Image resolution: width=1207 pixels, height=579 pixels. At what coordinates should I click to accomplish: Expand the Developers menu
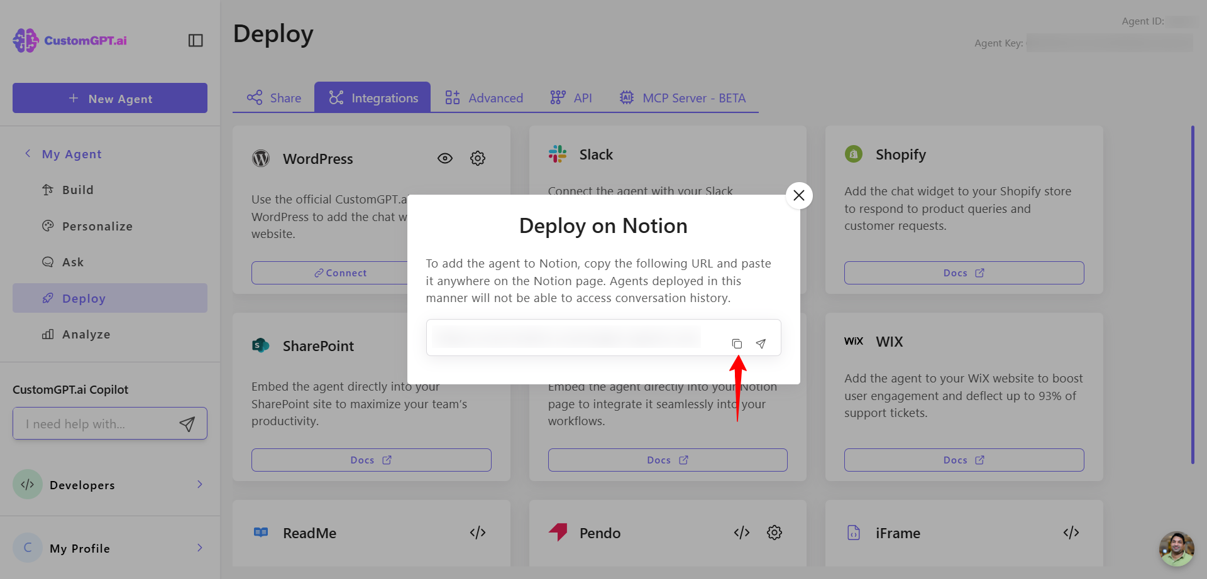tap(110, 485)
